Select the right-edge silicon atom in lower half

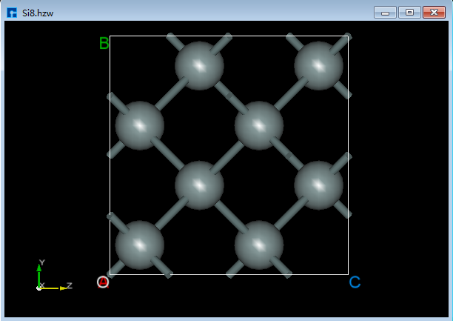(318, 185)
